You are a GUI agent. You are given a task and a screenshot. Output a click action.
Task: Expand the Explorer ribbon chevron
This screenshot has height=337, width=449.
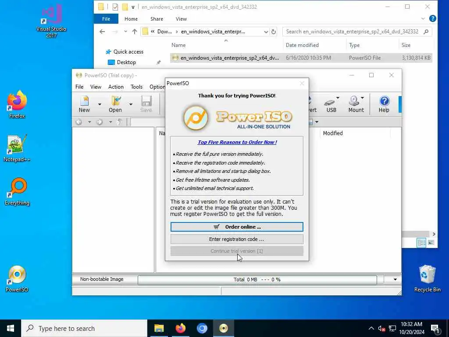[423, 18]
